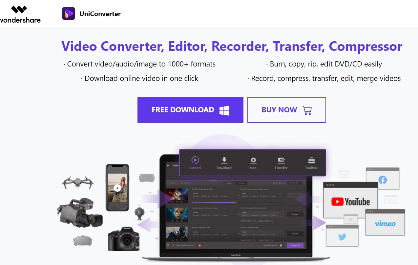Open target format dropdown in third row
Image resolution: width=418 pixels, height=265 pixels.
click(x=281, y=234)
